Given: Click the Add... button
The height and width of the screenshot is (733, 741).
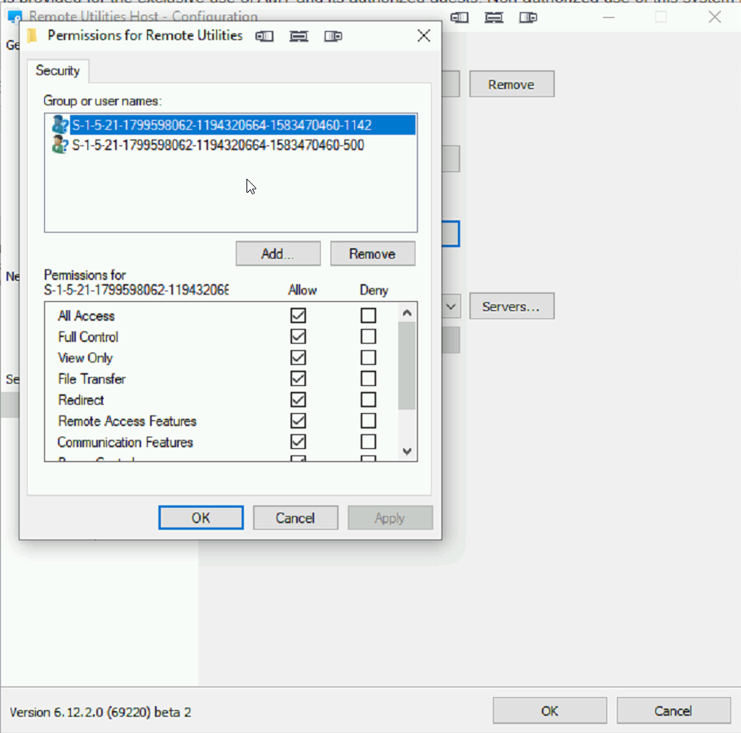Looking at the screenshot, I should [277, 254].
